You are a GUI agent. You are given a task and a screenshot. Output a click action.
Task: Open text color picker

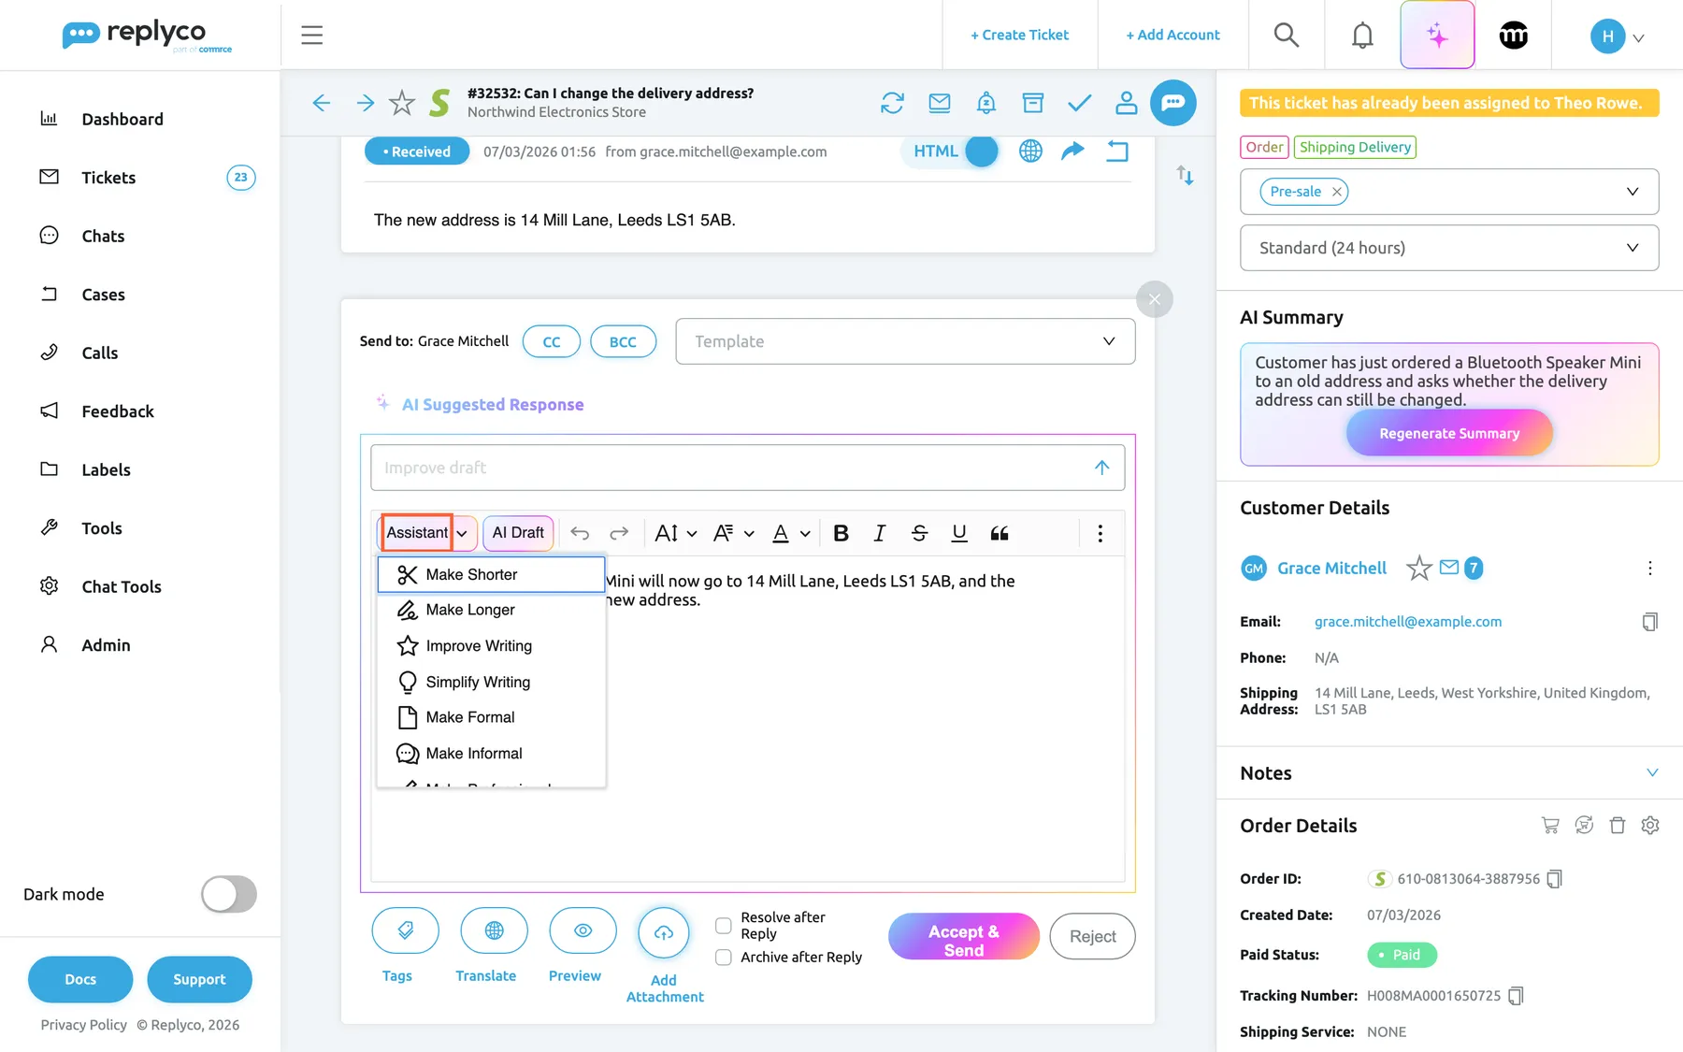coord(790,533)
